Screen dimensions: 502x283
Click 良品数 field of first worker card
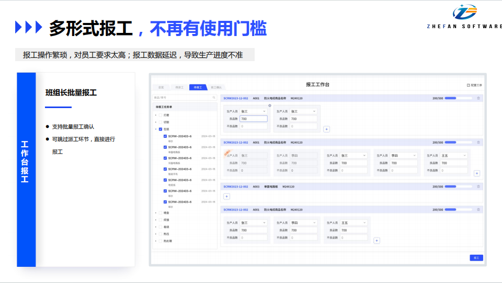pos(253,119)
